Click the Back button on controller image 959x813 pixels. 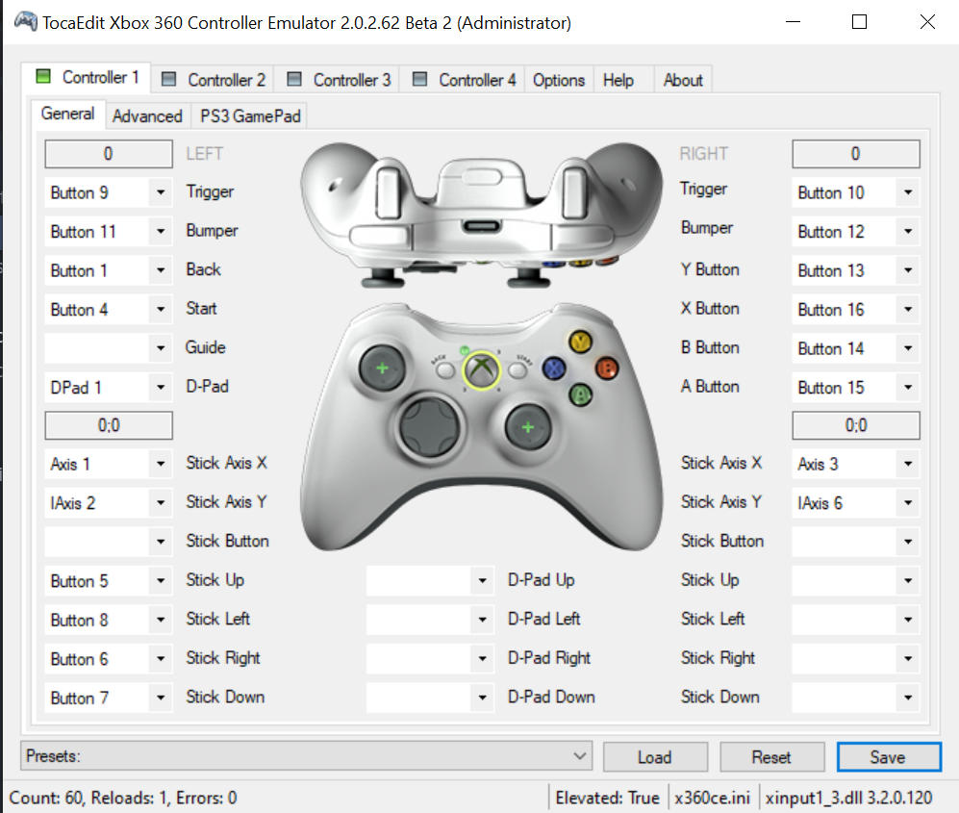(x=444, y=370)
